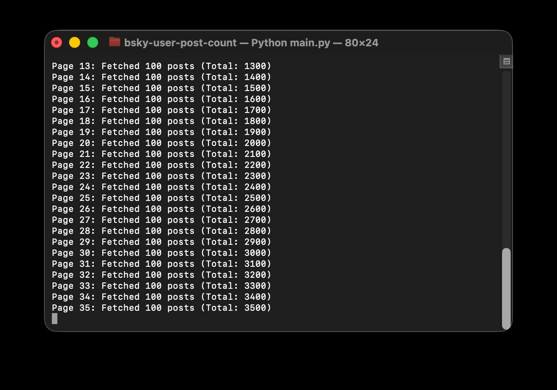Click the "Total: 2000" text
The width and height of the screenshot is (557, 390).
pos(236,143)
